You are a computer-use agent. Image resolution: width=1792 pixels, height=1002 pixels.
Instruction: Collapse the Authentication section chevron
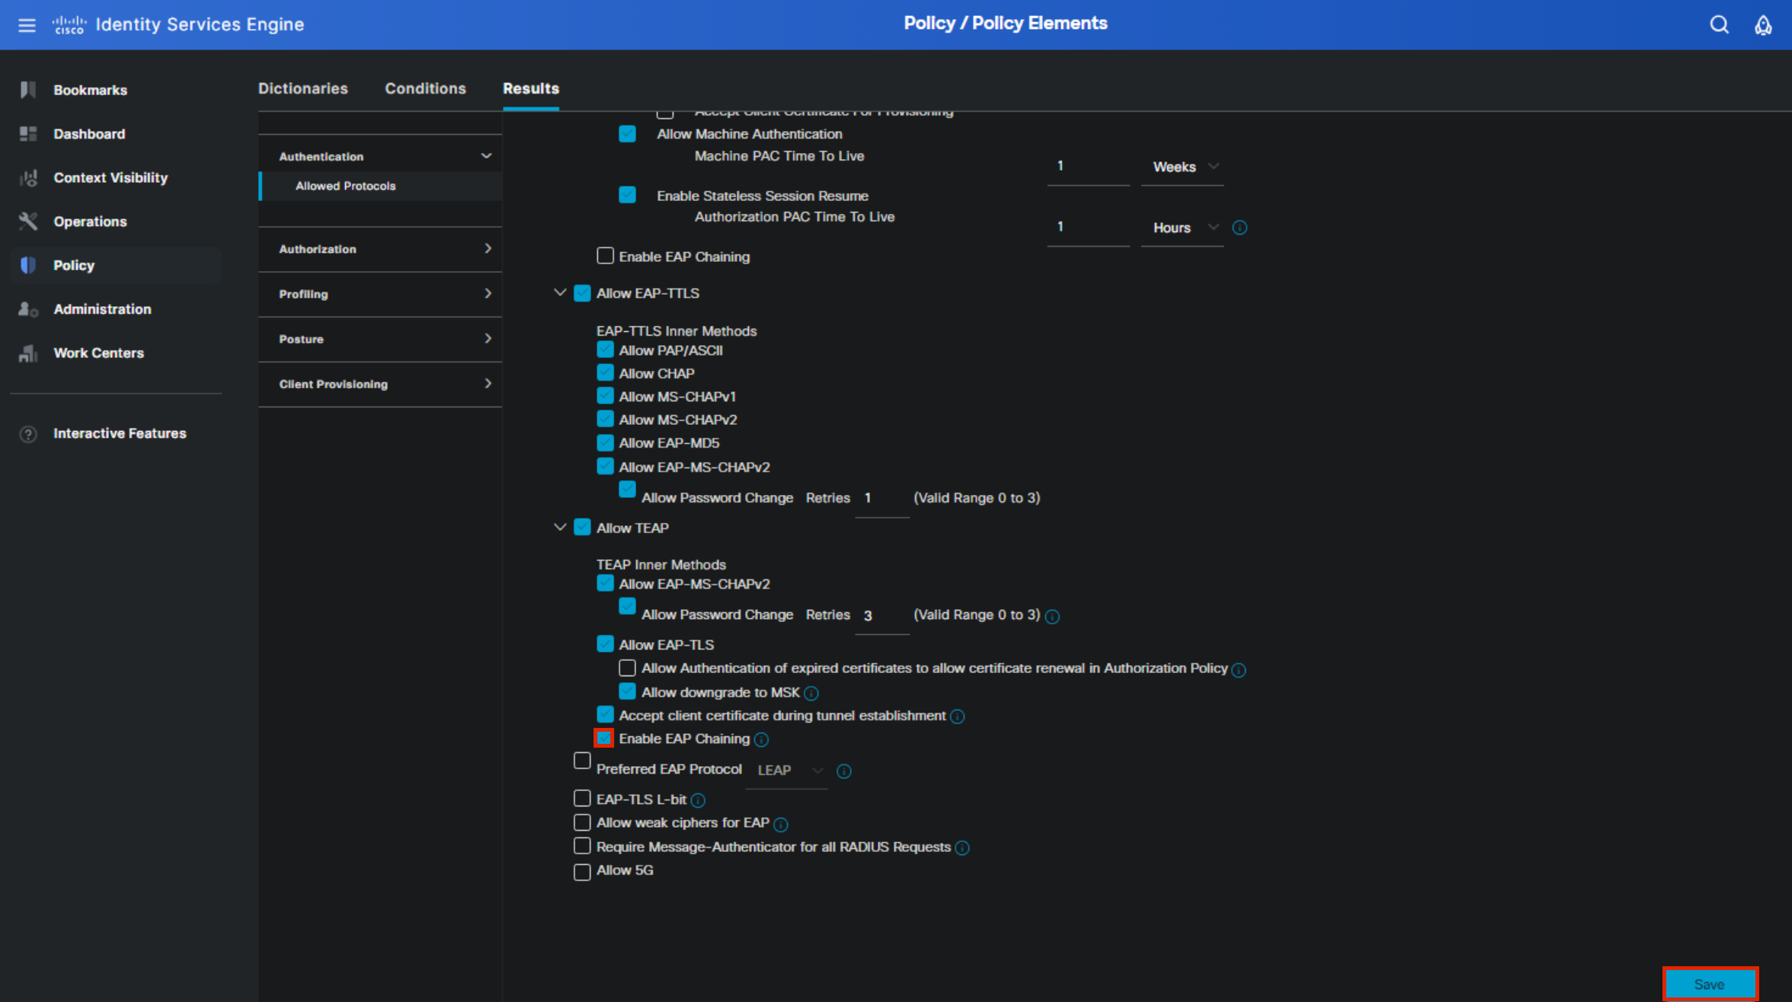[486, 156]
